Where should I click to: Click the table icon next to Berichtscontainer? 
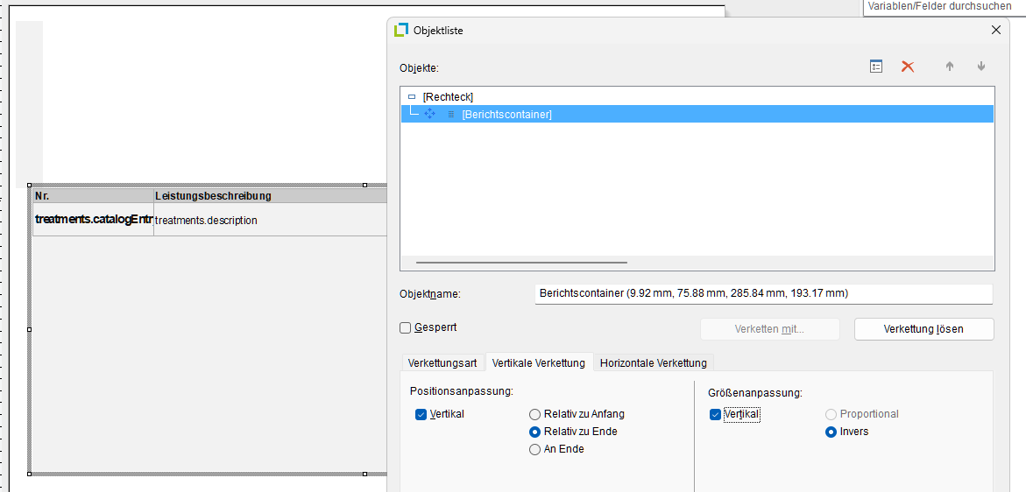tap(451, 115)
